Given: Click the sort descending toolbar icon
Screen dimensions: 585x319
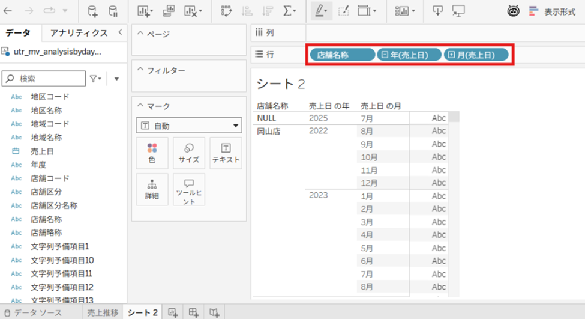Looking at the screenshot, I should pyautogui.click(x=267, y=11).
